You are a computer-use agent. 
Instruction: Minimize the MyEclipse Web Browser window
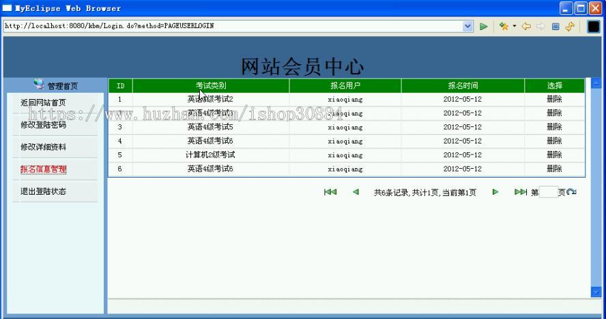566,8
